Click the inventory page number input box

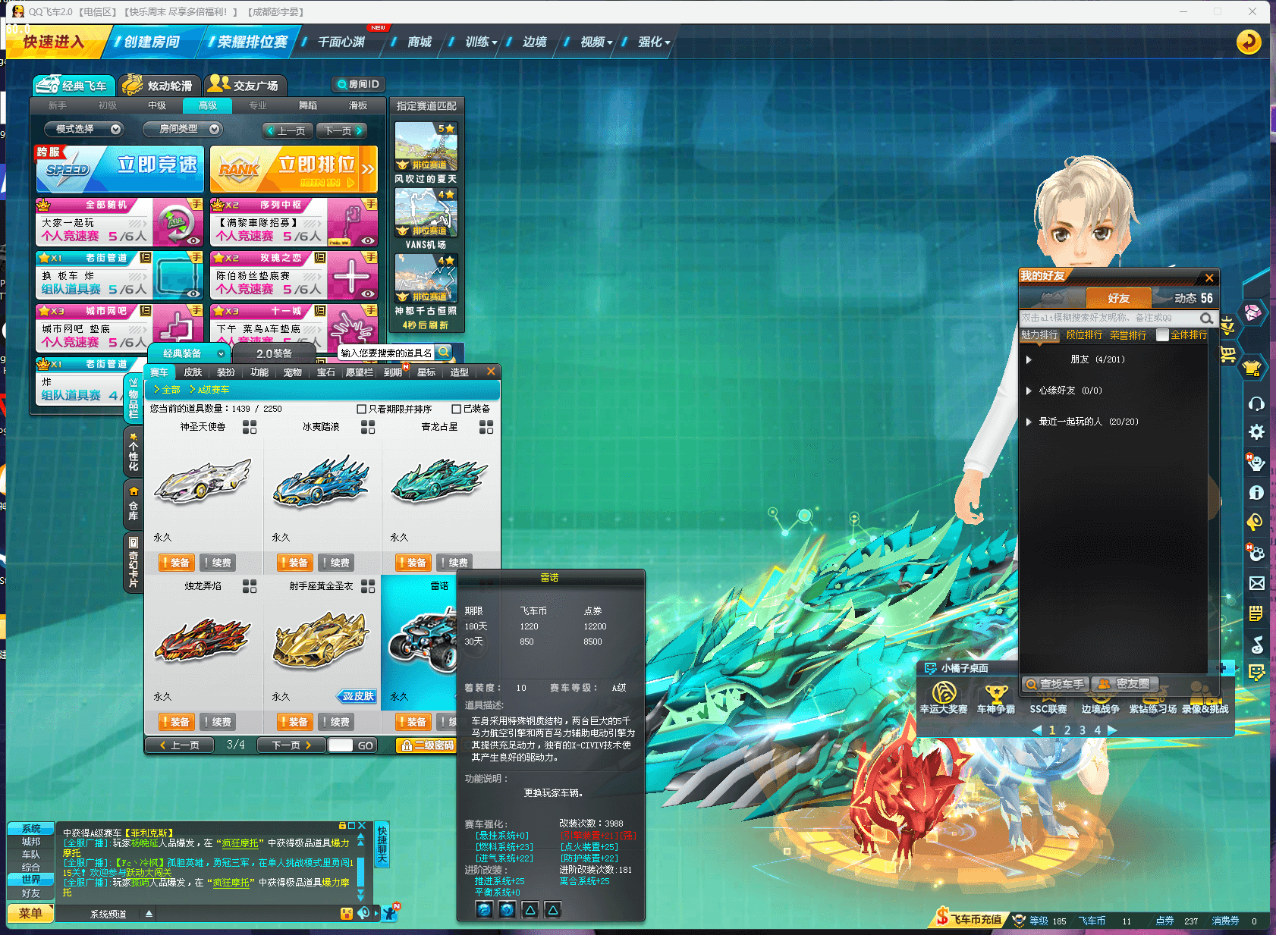(340, 745)
